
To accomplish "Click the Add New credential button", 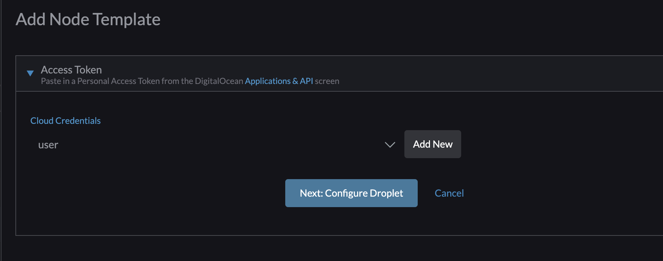I will 432,144.
